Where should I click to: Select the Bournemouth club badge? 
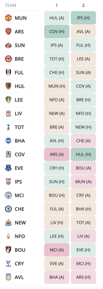coord(8,250)
